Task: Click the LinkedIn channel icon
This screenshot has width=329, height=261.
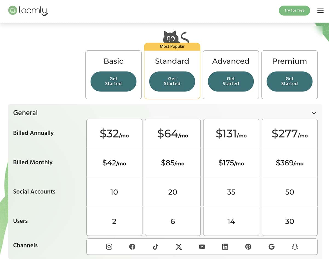Action: (x=225, y=247)
